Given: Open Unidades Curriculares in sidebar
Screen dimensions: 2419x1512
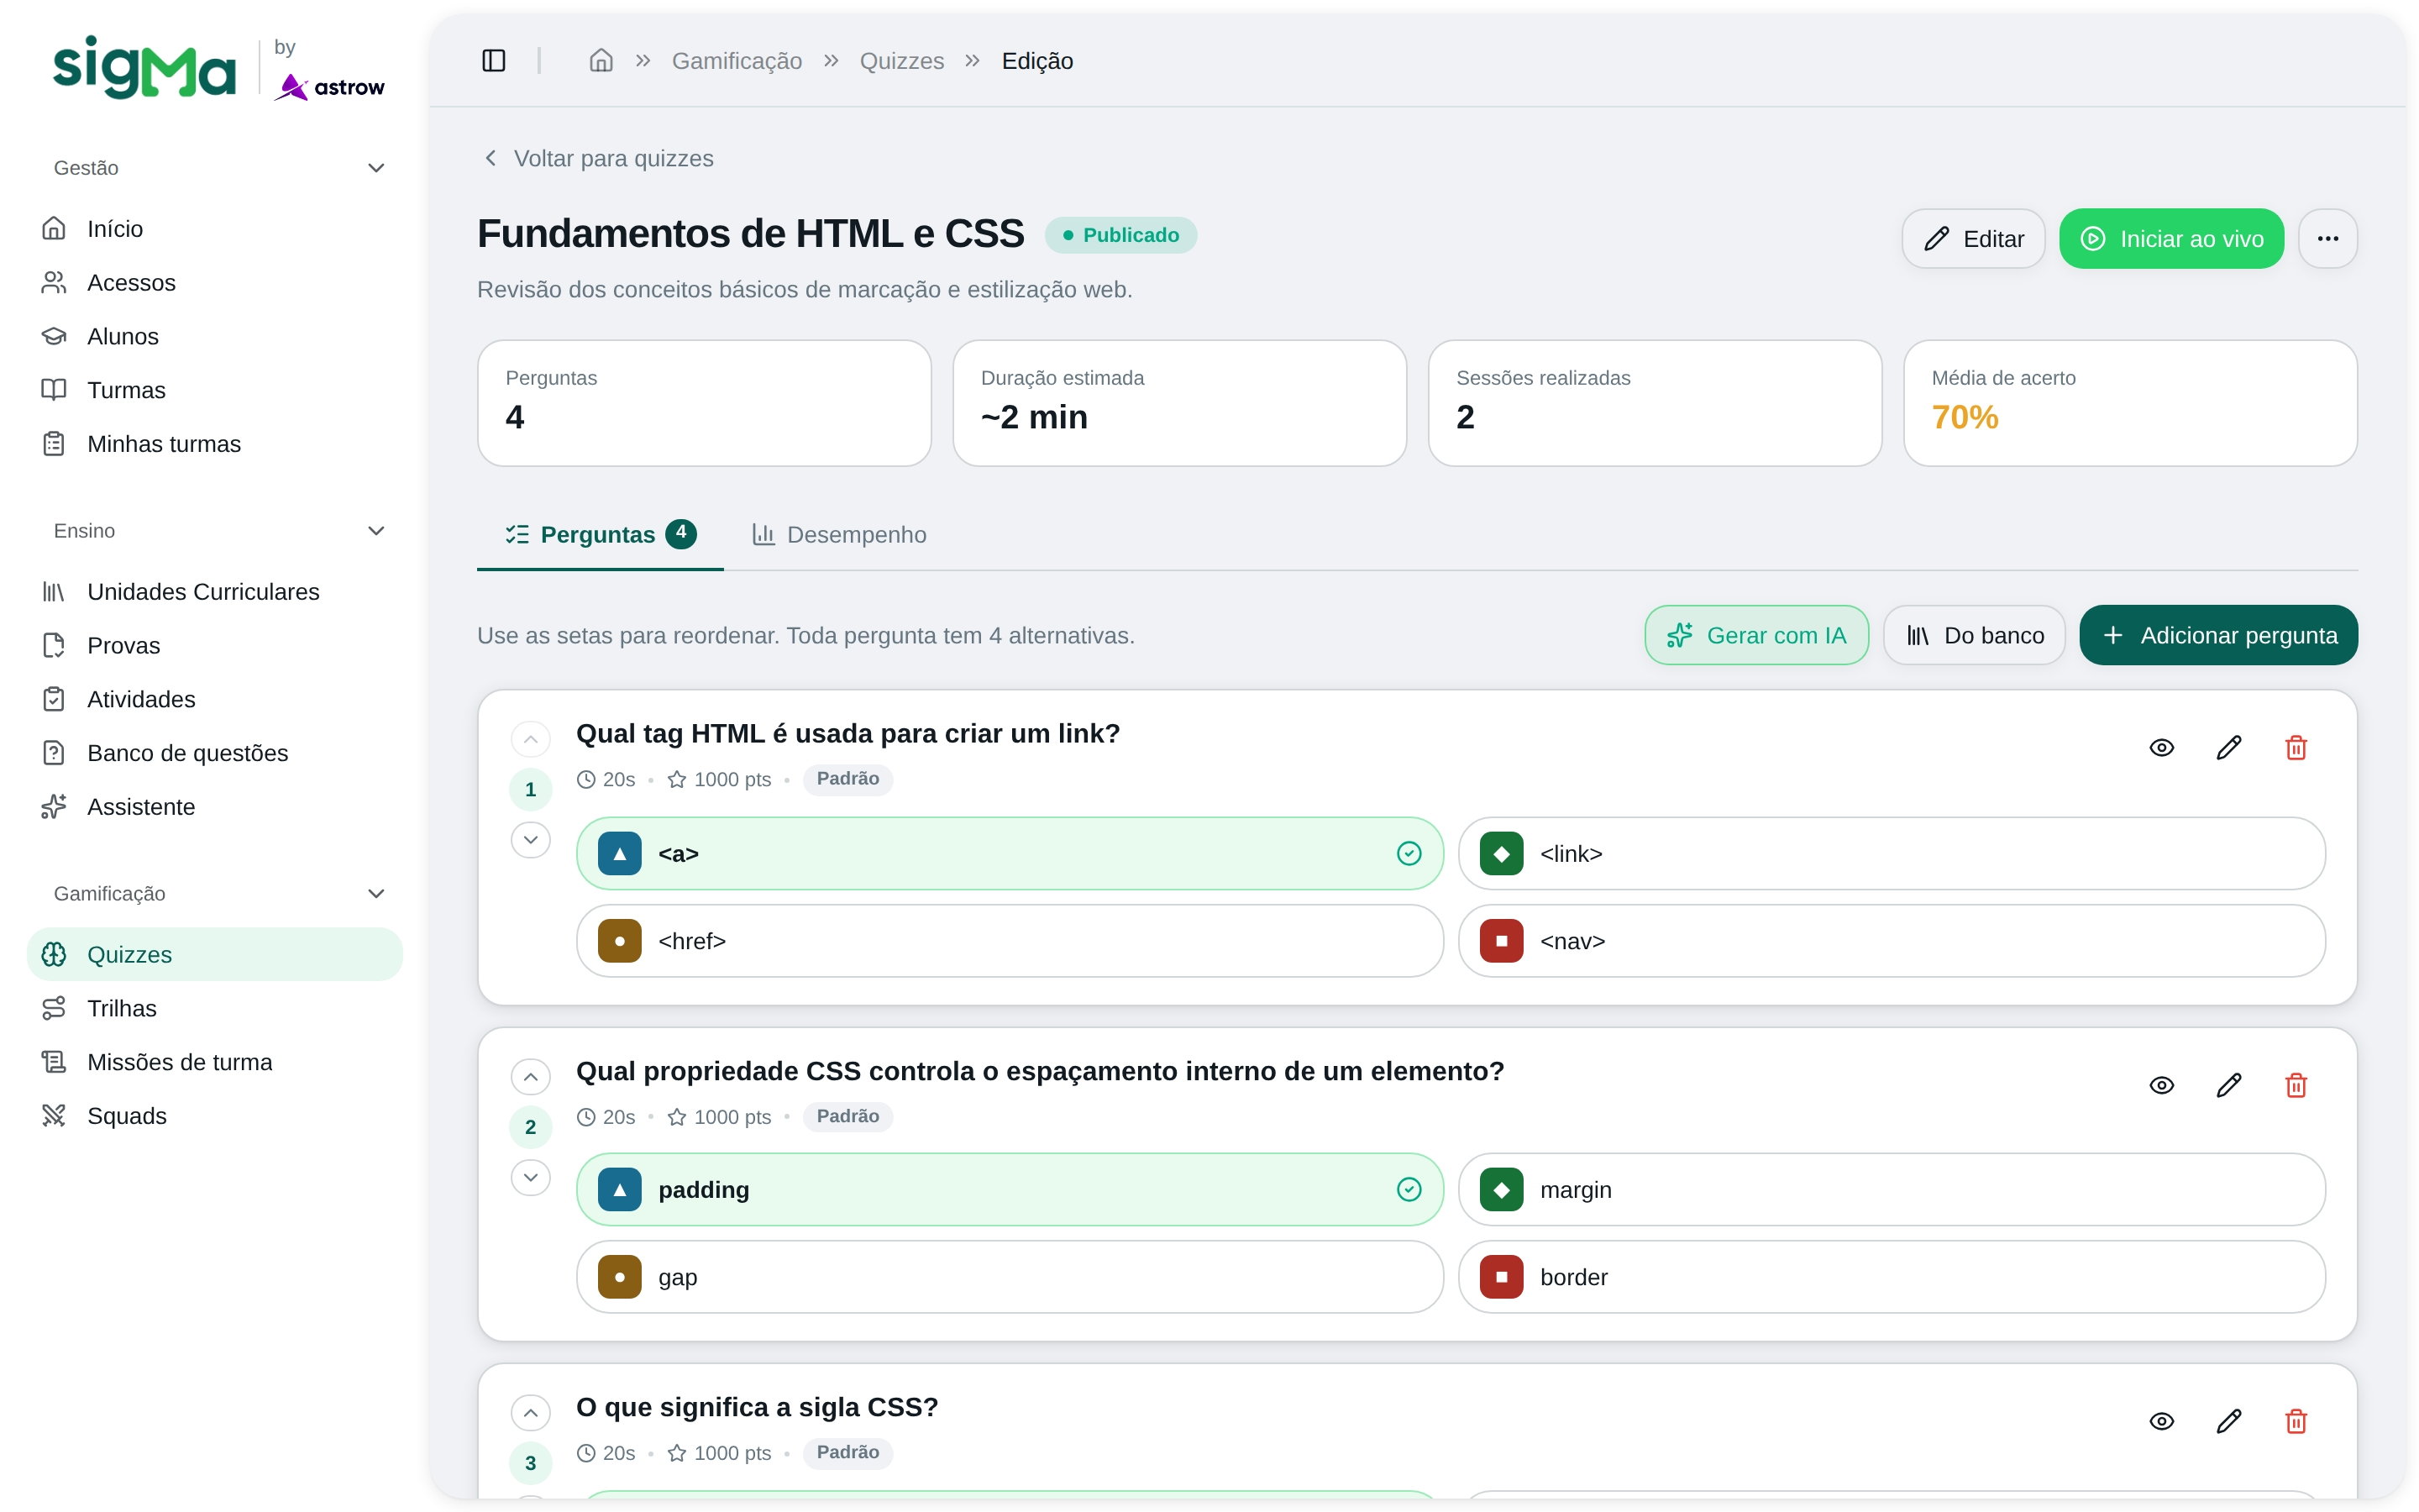Looking at the screenshot, I should pyautogui.click(x=215, y=591).
